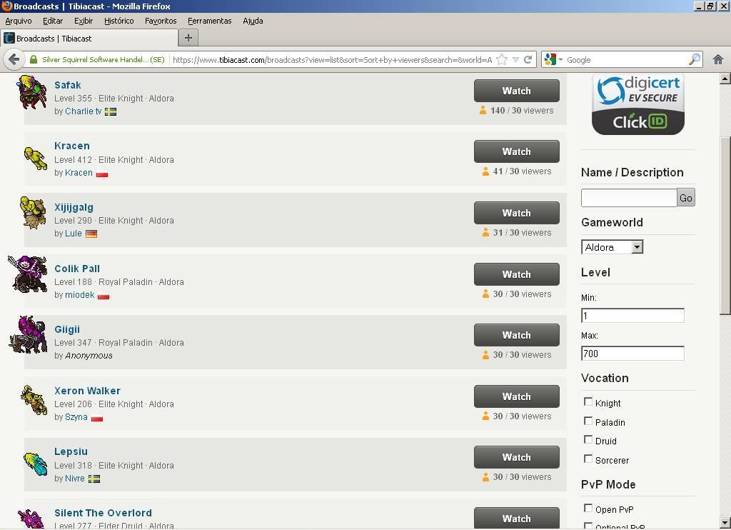Open the URL history dropdown arrow
Image resolution: width=731 pixels, height=530 pixels.
pyautogui.click(x=515, y=59)
